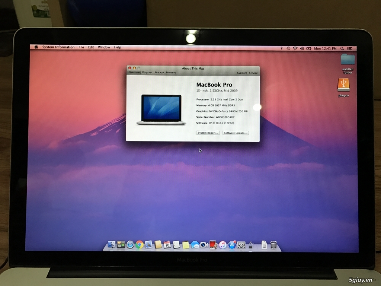381x286 pixels.
Task: Click the System Report button
Action: 208,133
